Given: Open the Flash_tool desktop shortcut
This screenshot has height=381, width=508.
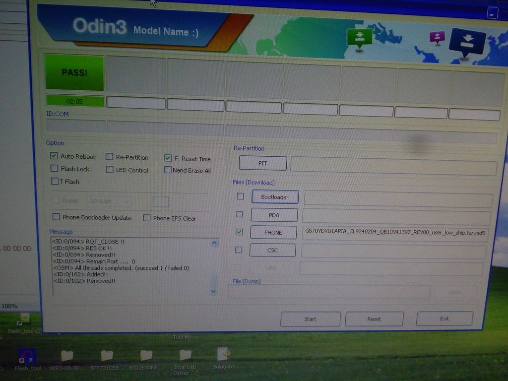Looking at the screenshot, I should pos(27,360).
